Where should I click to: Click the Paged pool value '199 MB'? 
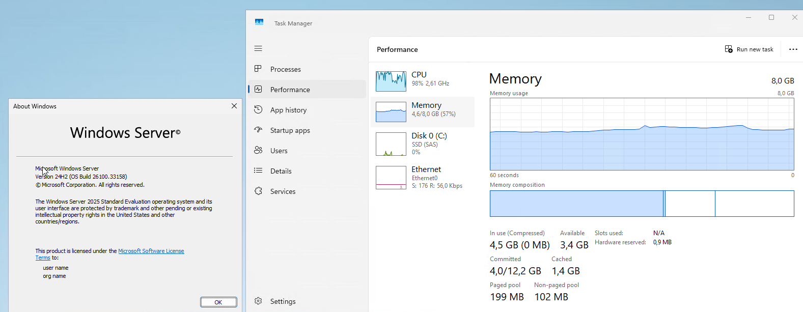pyautogui.click(x=507, y=297)
